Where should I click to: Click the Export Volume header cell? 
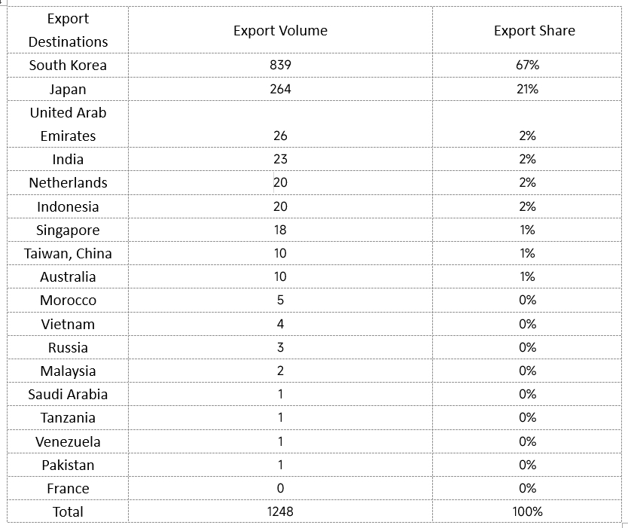click(280, 30)
